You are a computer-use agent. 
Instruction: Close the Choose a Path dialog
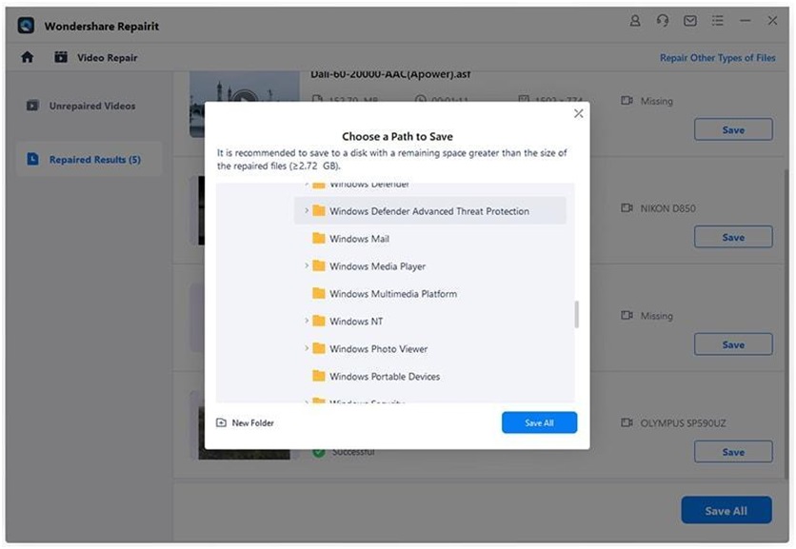pos(578,113)
